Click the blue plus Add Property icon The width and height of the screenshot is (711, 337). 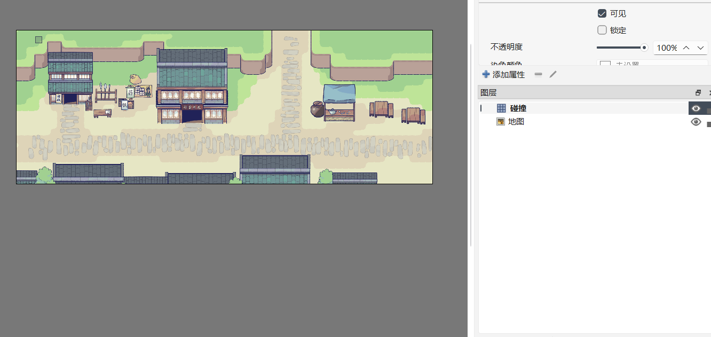tap(486, 75)
